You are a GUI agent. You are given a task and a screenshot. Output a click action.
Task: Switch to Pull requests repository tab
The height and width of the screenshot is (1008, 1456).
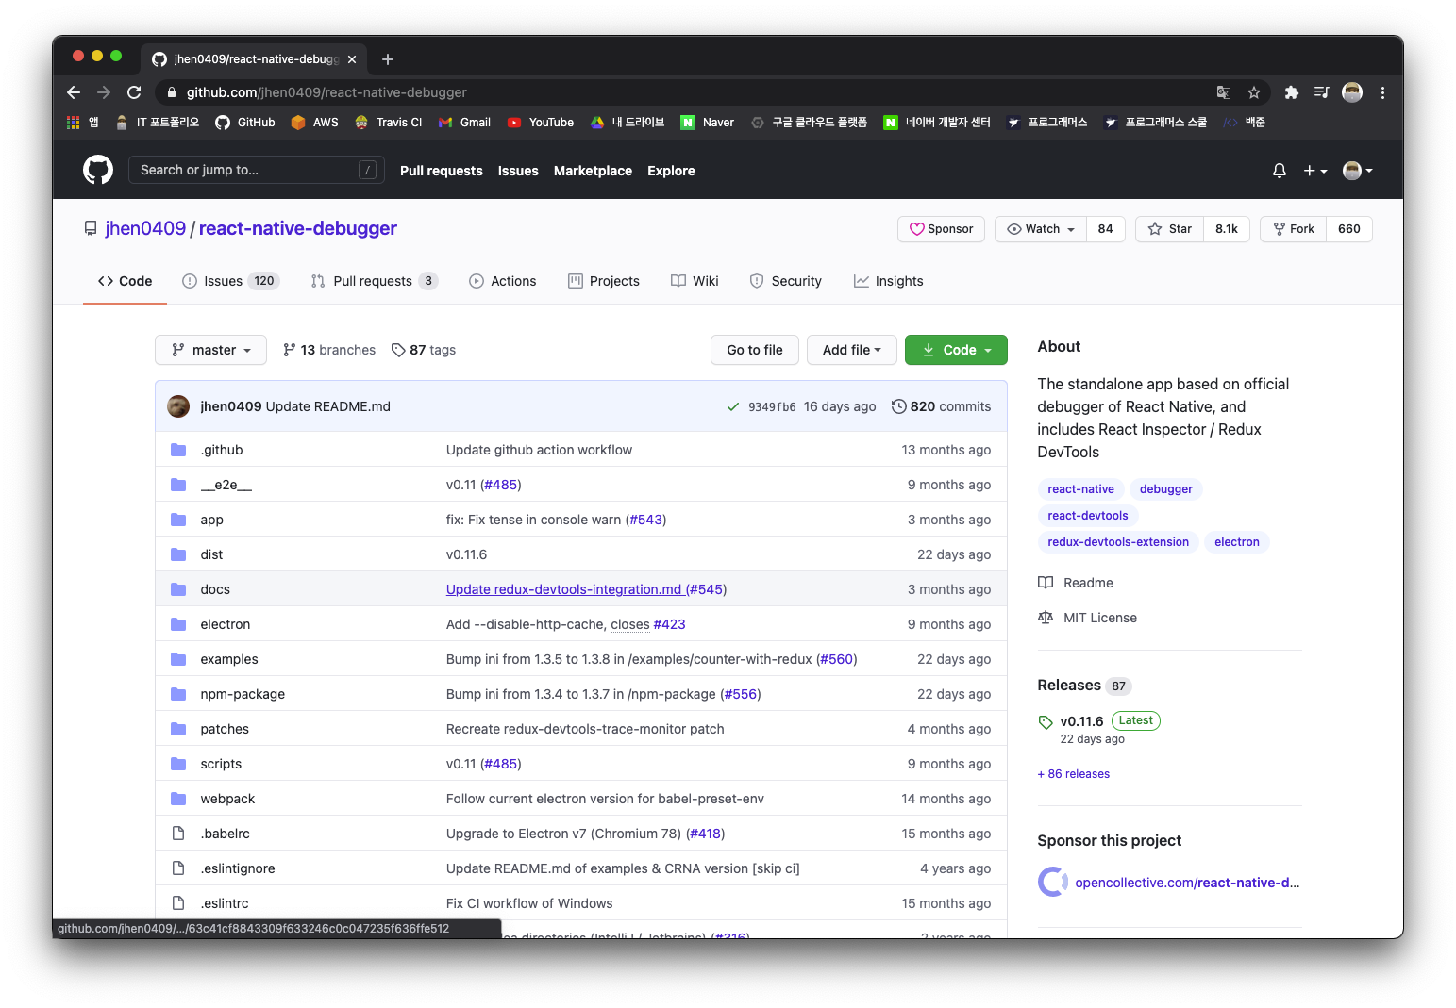(x=374, y=281)
